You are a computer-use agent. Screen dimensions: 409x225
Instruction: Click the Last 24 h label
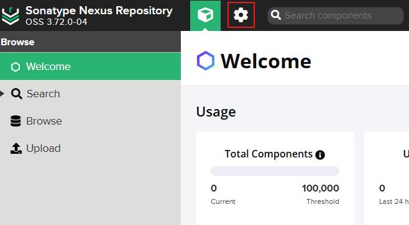click(x=394, y=201)
